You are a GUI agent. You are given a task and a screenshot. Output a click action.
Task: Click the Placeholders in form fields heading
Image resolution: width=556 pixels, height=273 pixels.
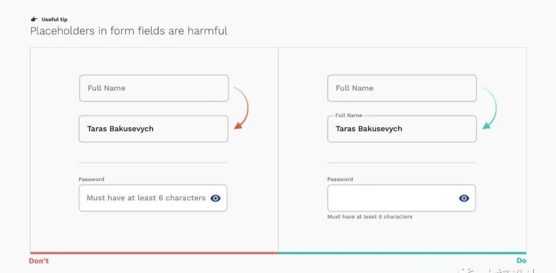pyautogui.click(x=129, y=31)
